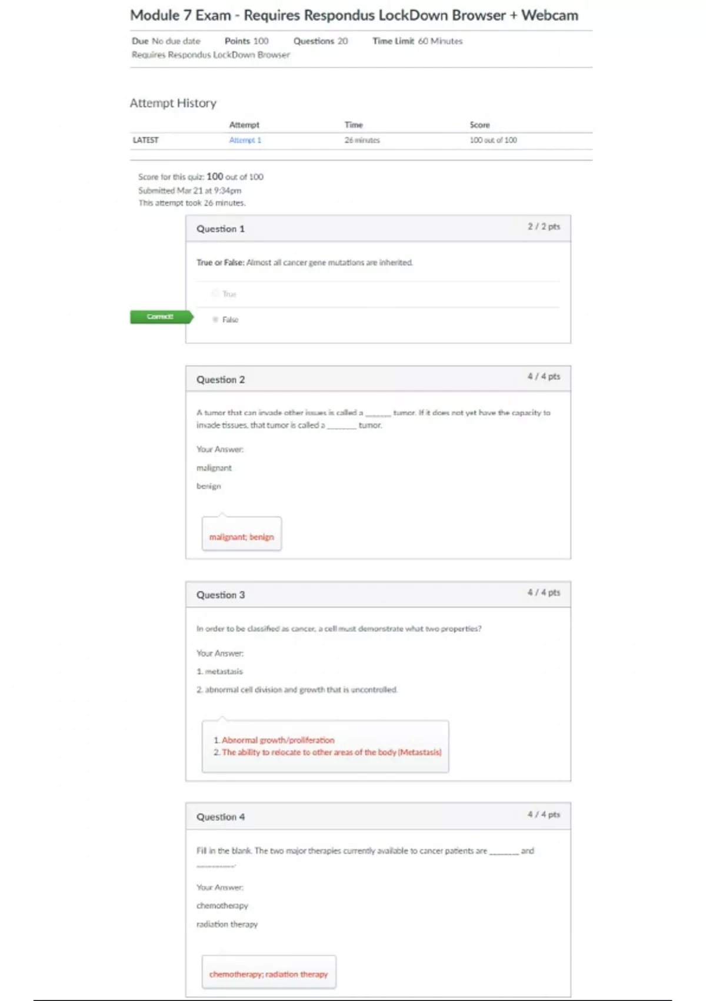Click the green Correct! flag
This screenshot has height=1001, width=706.
point(161,317)
